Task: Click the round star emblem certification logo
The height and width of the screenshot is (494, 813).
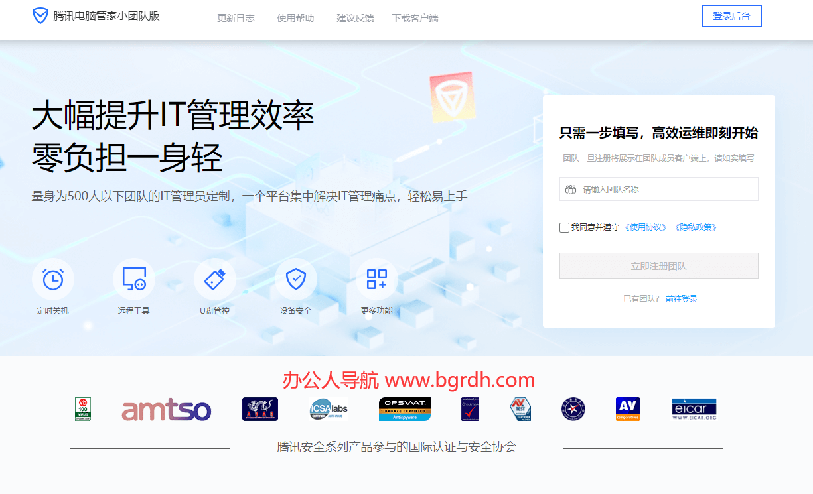Action: 573,409
